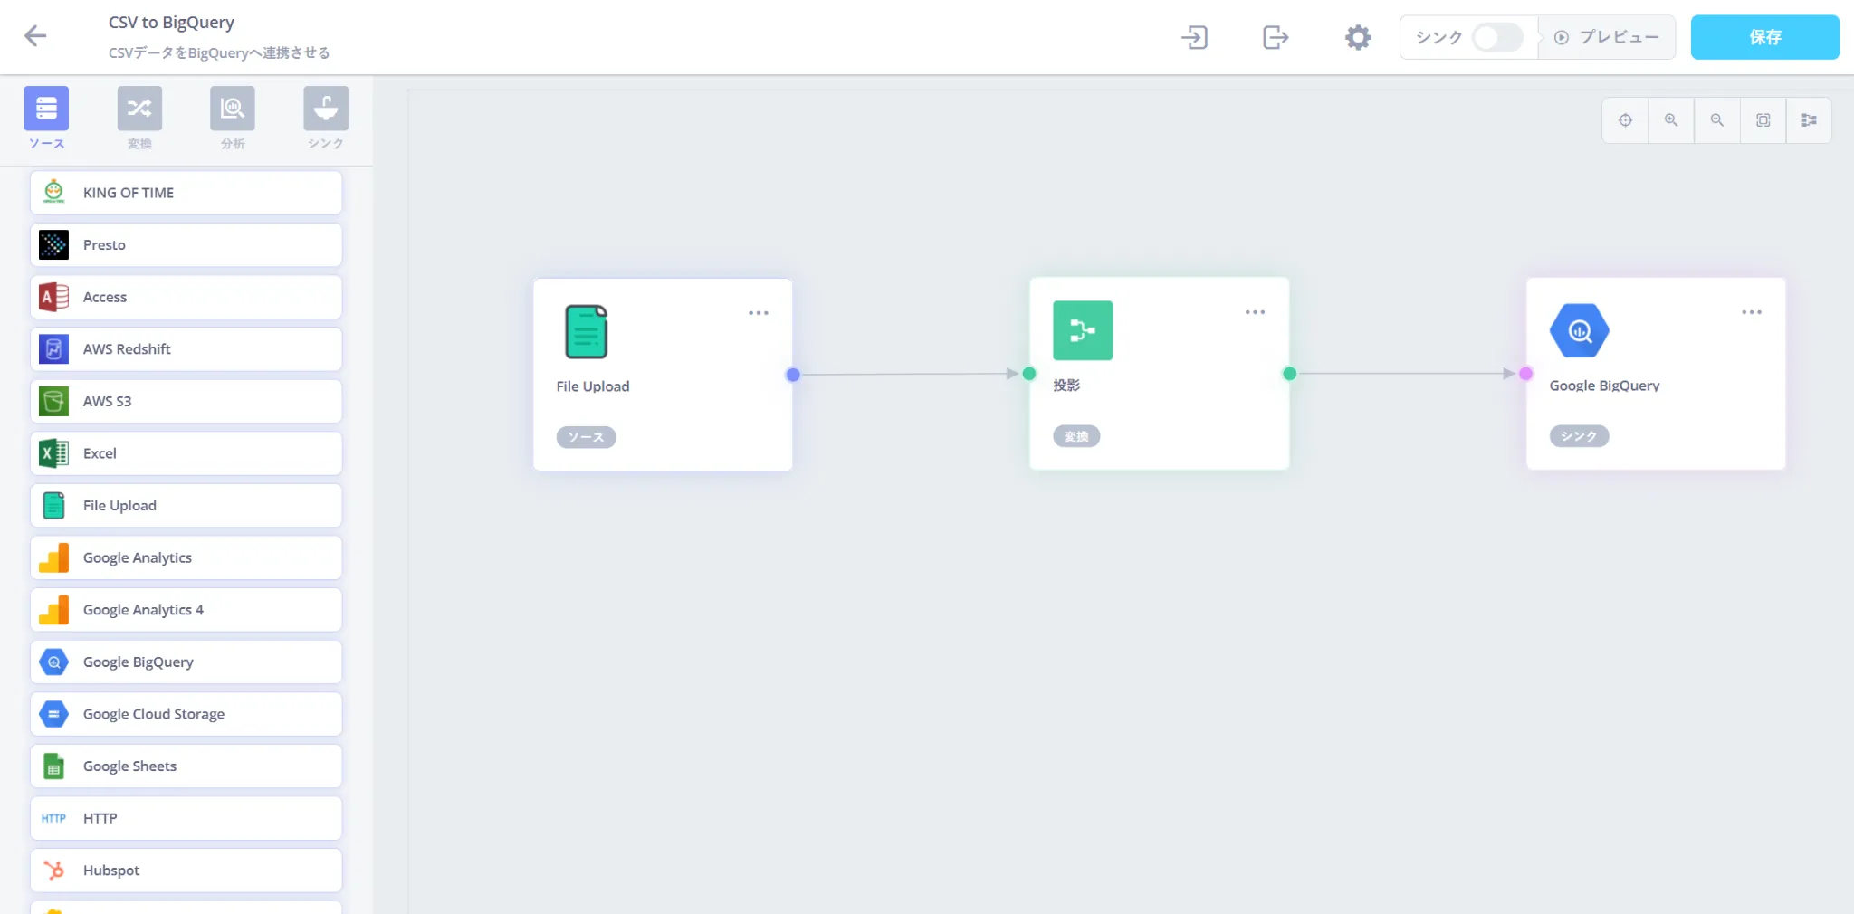Select AWS Redshift source from list
1854x914 pixels.
point(186,349)
